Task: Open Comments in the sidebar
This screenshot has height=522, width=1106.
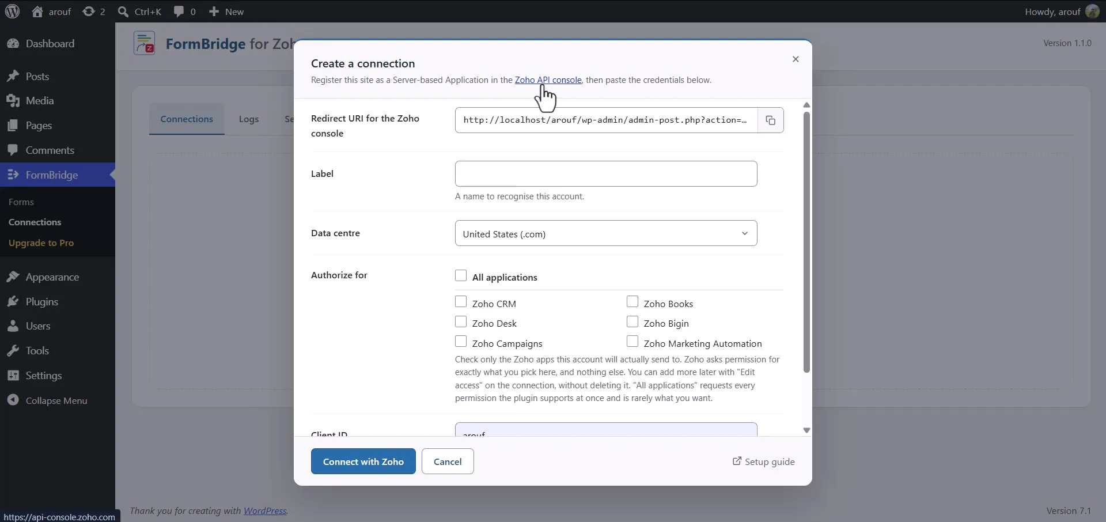Action: point(58,150)
